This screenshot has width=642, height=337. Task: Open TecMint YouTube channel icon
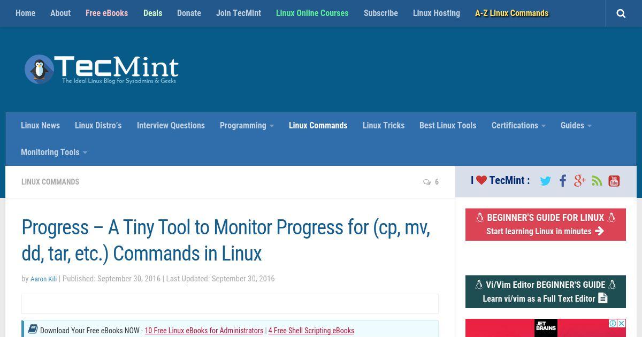point(614,181)
